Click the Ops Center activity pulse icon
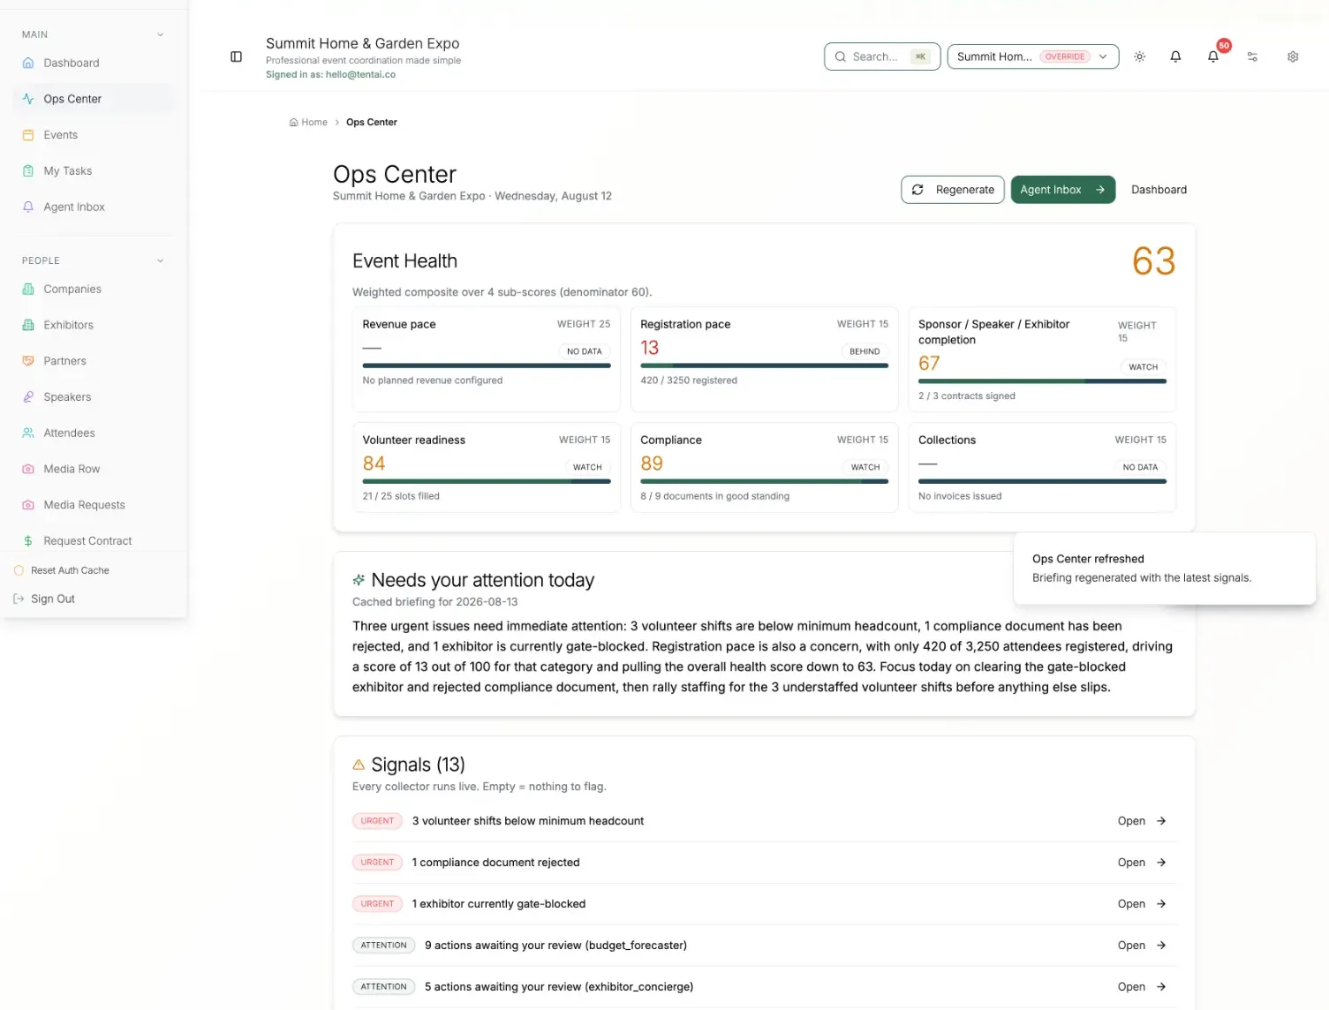Screen dimensions: 1329x1010 pos(28,99)
